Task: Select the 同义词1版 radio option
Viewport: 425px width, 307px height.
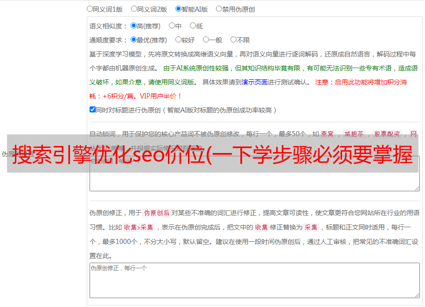Action: pos(90,9)
